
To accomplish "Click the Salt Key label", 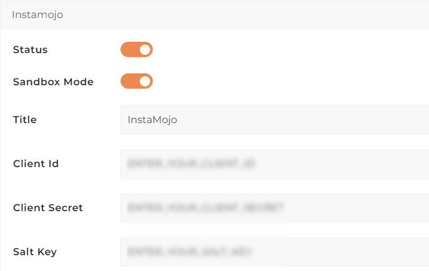I will click(x=35, y=252).
